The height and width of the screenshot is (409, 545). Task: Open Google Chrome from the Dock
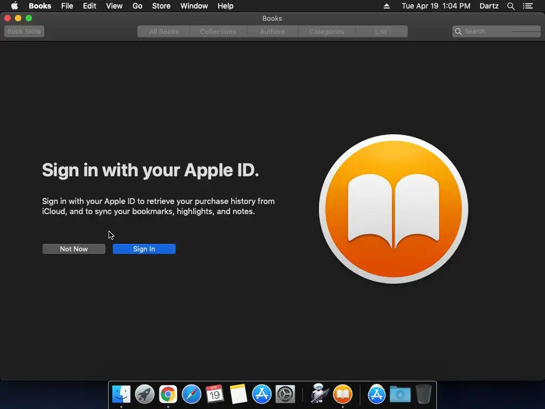click(x=168, y=395)
